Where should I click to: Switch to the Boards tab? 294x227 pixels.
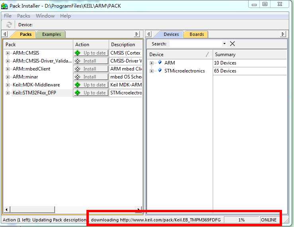pos(197,34)
